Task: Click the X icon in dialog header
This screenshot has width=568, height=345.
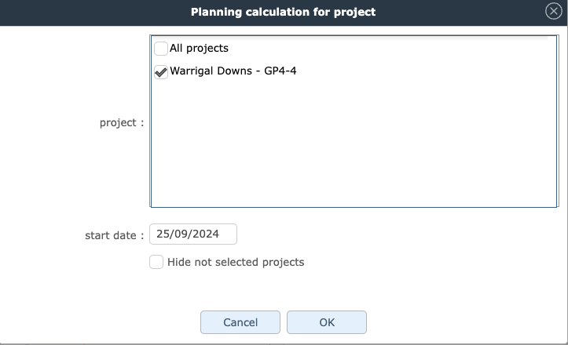Action: pos(553,11)
